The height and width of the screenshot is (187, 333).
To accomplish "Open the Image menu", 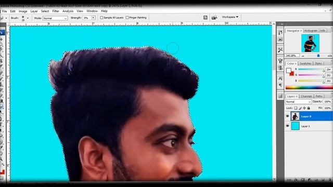I will click(x=23, y=11).
